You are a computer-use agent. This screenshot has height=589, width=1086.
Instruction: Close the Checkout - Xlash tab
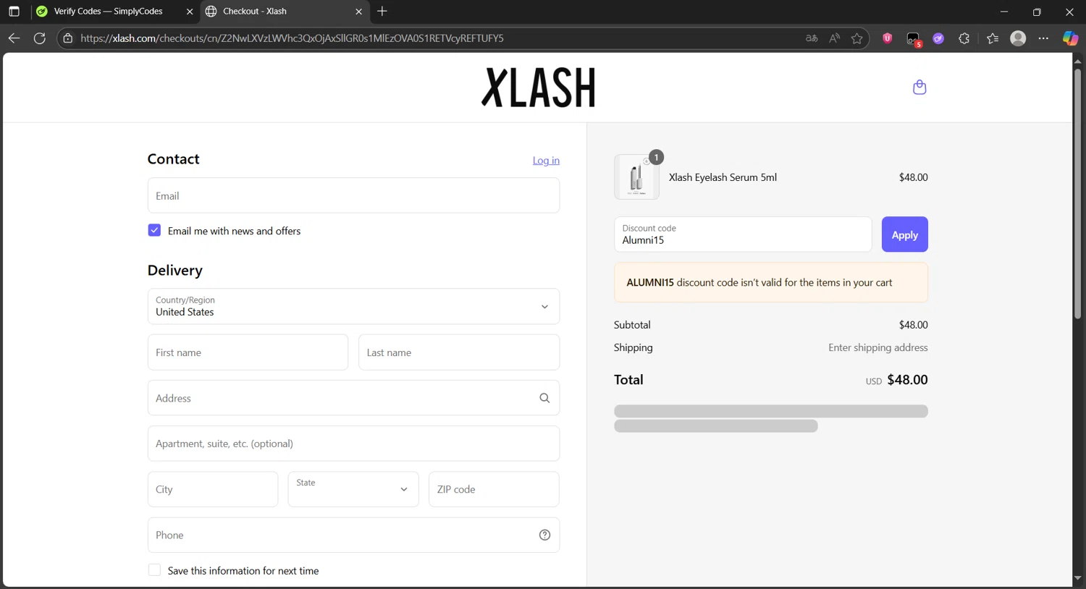tap(358, 12)
